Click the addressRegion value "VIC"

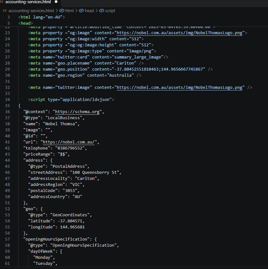click(76, 185)
